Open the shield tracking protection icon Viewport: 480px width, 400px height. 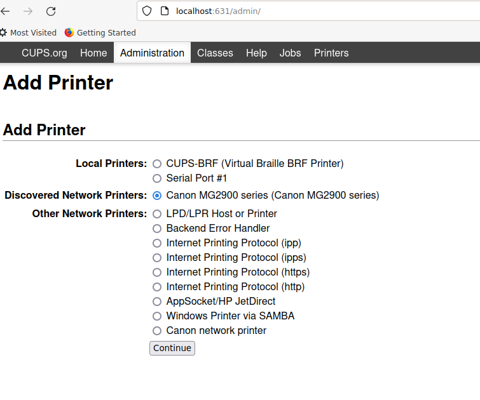point(147,11)
